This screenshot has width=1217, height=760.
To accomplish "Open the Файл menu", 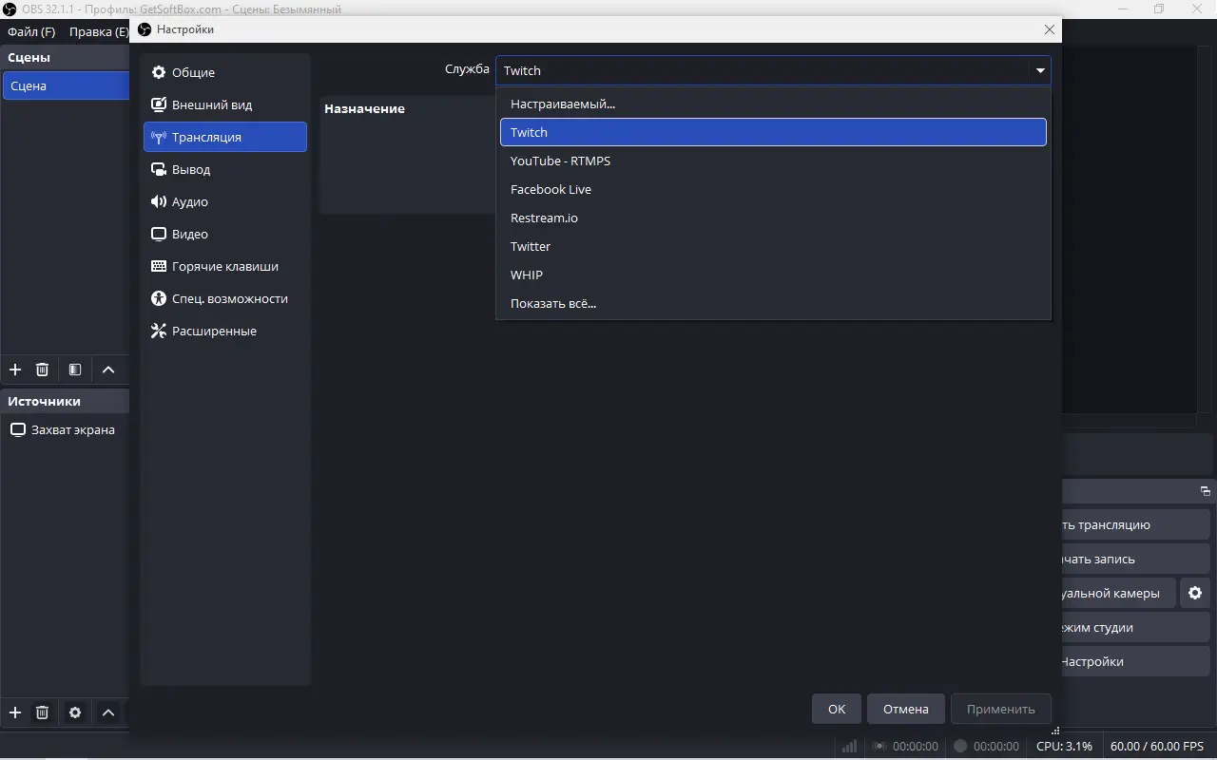I will click(31, 31).
